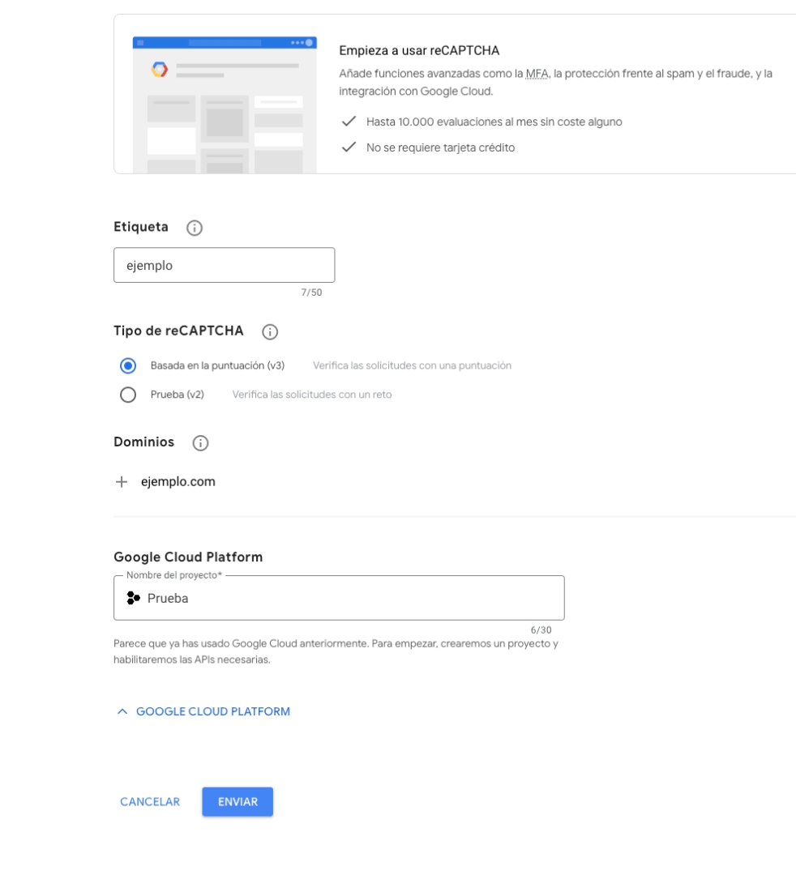796x875 pixels.
Task: Click ENVIAR to submit the form
Action: click(238, 802)
